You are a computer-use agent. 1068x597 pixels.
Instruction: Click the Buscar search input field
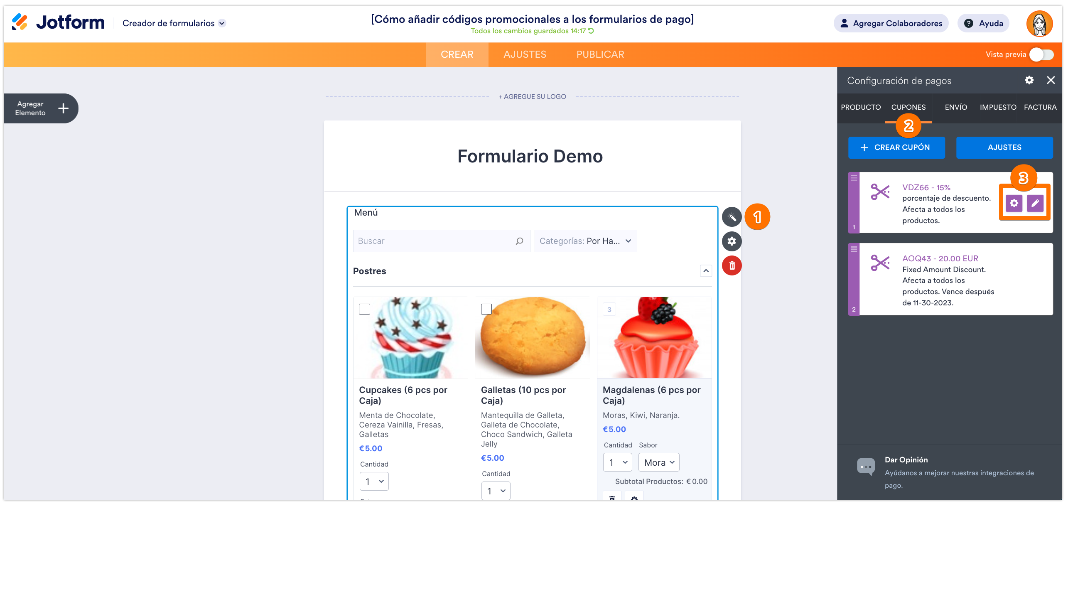pyautogui.click(x=432, y=241)
